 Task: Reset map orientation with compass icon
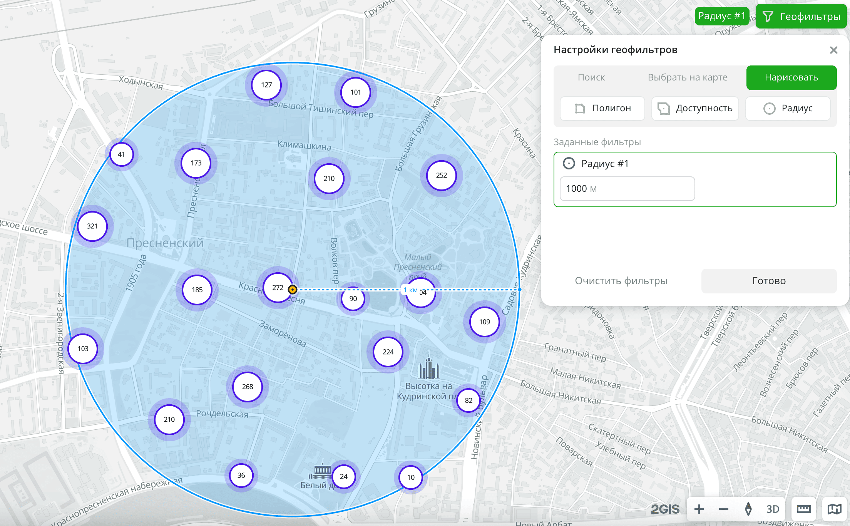click(748, 509)
